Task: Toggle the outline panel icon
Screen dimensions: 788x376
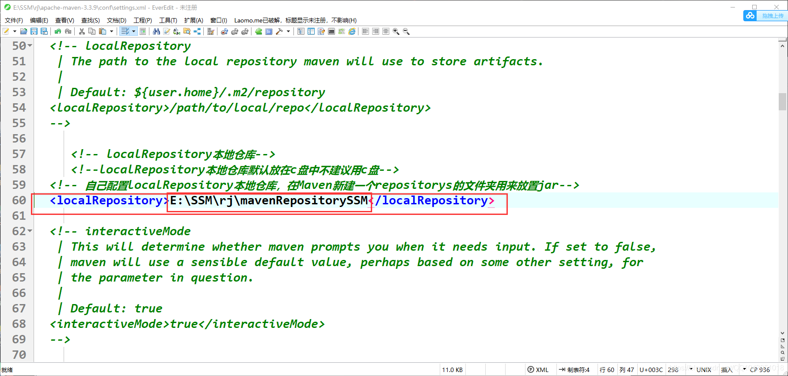Action: pos(301,31)
